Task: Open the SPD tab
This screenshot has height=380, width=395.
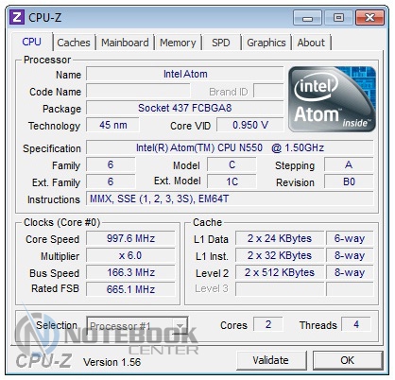Action: pyautogui.click(x=221, y=43)
